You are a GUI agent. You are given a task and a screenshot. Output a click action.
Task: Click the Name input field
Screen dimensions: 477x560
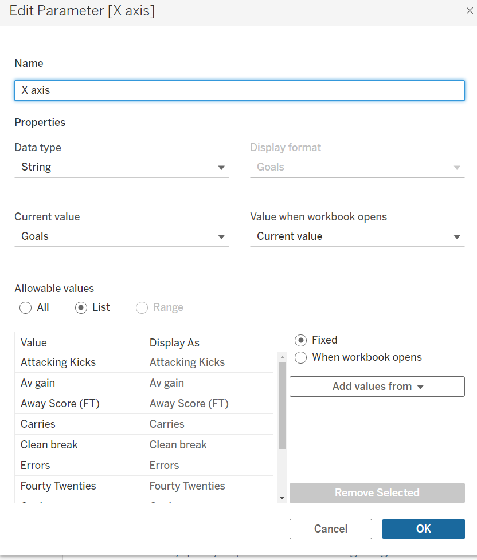click(239, 90)
